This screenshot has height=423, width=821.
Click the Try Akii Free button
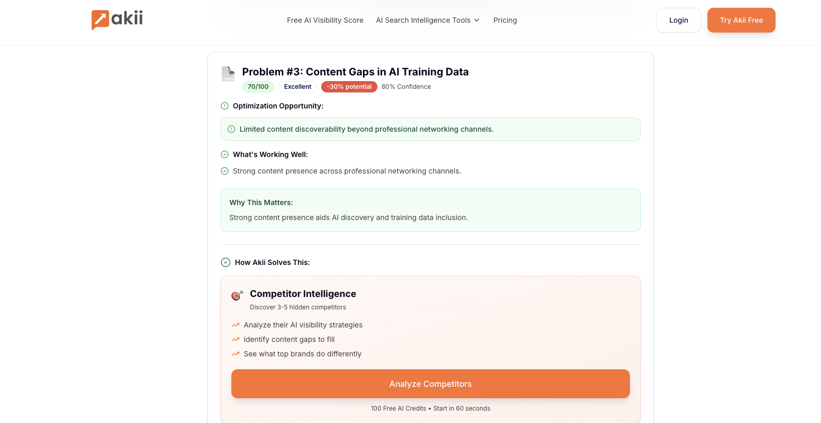pos(741,20)
